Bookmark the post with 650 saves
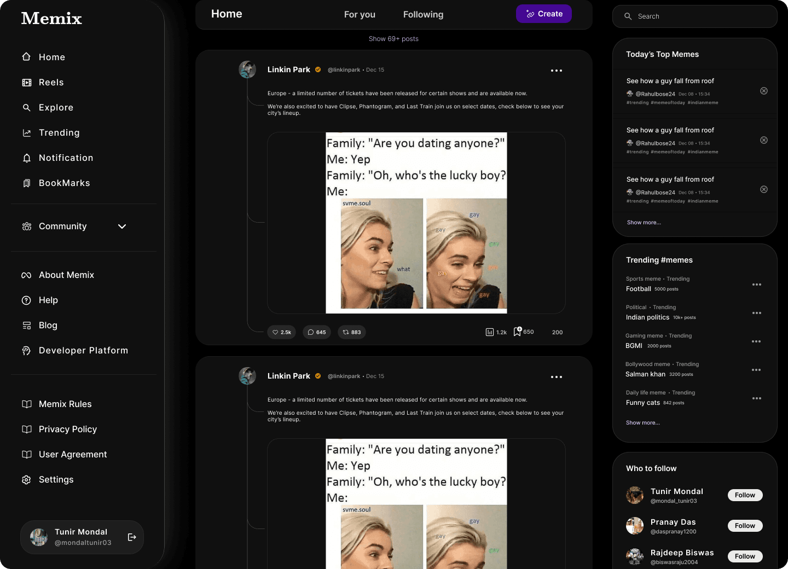The height and width of the screenshot is (569, 788). click(523, 332)
